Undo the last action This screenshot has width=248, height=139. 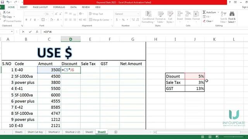point(8,2)
